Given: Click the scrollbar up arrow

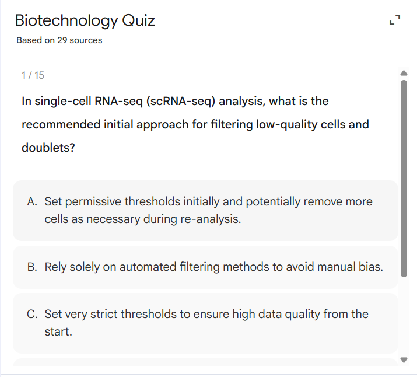Looking at the screenshot, I should (402, 73).
